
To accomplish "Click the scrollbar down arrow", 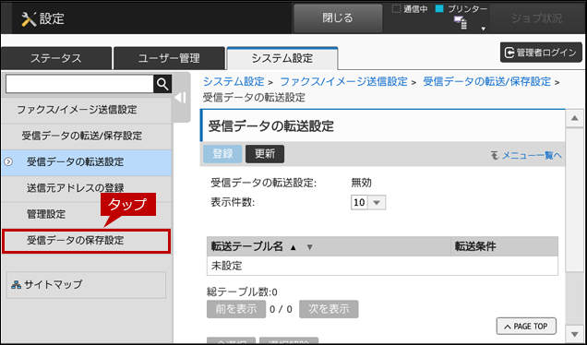I will (575, 333).
